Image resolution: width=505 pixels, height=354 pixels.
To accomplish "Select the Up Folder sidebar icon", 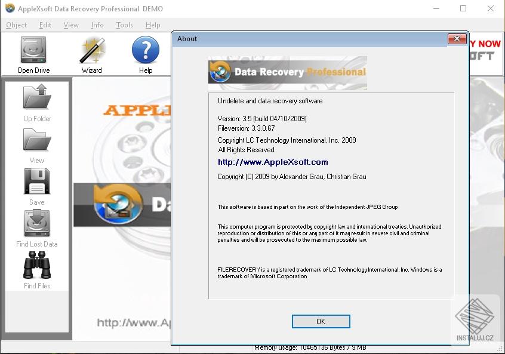I will coord(37,103).
